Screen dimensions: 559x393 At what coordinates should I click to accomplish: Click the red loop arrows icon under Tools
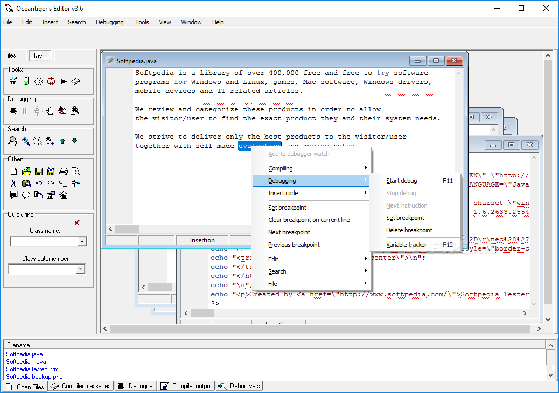(51, 81)
